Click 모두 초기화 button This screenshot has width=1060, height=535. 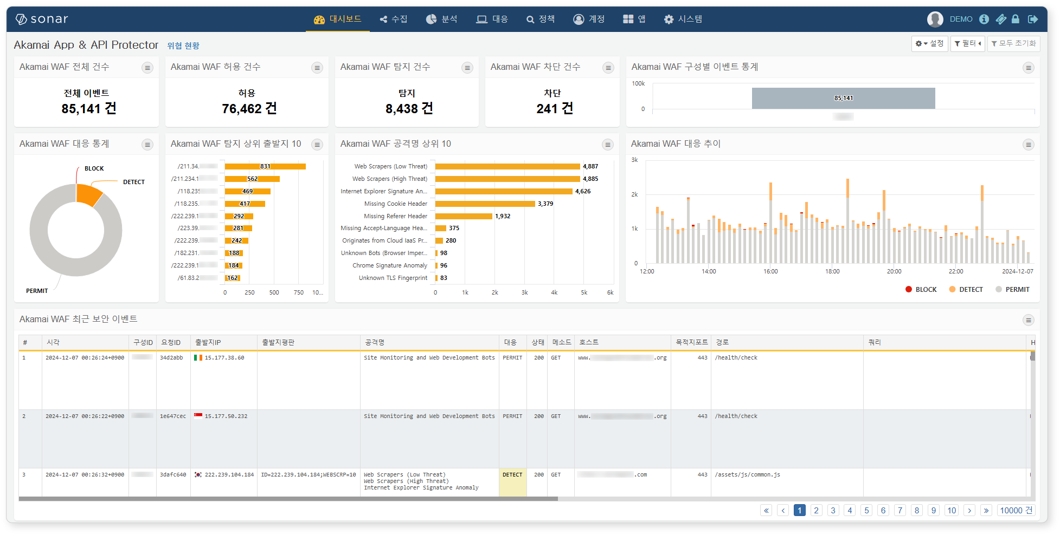click(x=1013, y=43)
